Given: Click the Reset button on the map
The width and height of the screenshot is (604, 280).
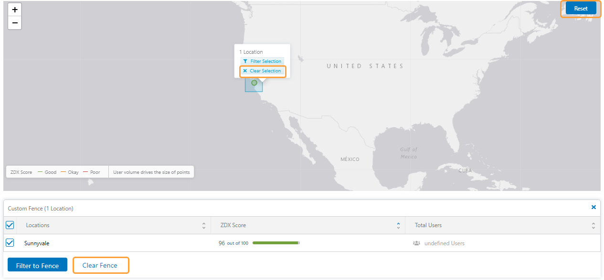Looking at the screenshot, I should [x=581, y=8].
